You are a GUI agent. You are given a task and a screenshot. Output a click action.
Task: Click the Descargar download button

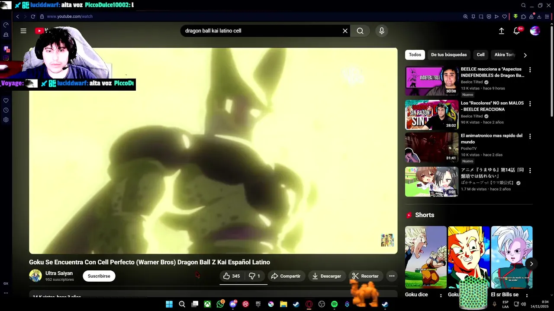(327, 276)
